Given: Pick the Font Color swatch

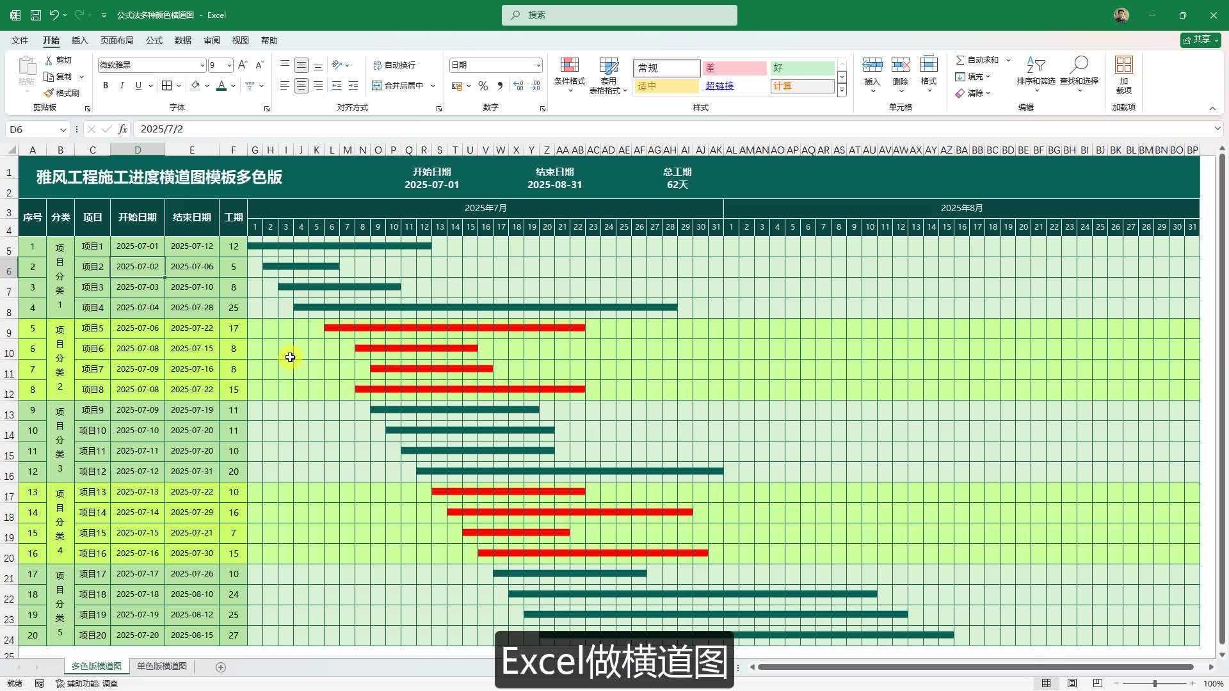Looking at the screenshot, I should pyautogui.click(x=221, y=85).
